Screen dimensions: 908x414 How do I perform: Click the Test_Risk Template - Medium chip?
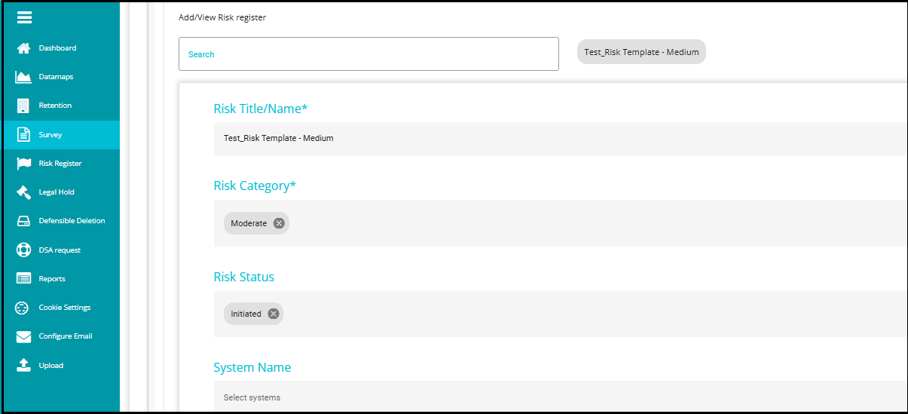(x=641, y=52)
